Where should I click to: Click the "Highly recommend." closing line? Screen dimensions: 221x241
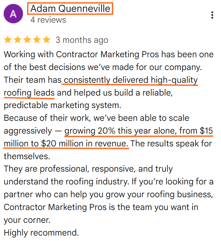pos(41,232)
